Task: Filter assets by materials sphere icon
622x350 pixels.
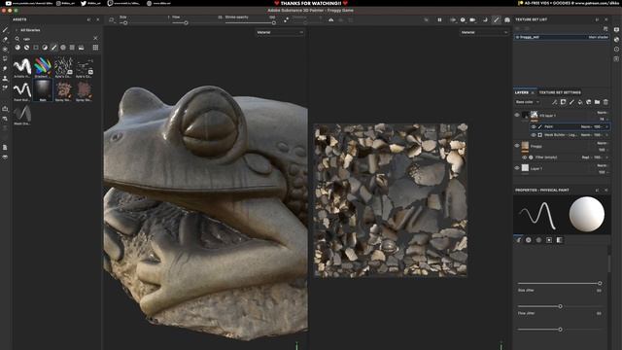Action: tap(17, 48)
